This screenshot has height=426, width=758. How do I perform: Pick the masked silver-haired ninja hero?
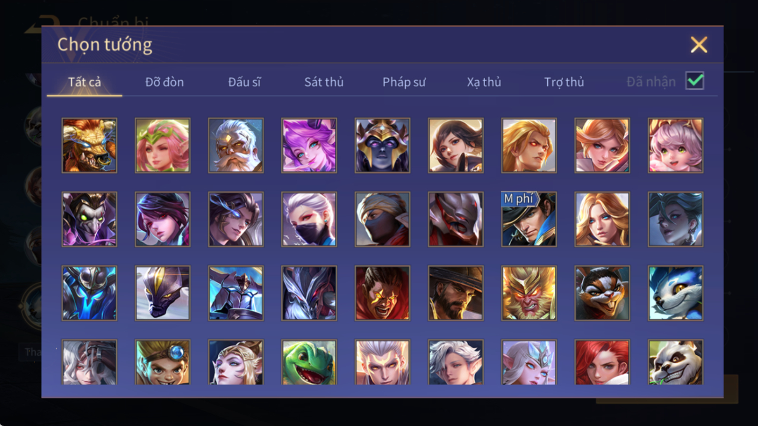click(309, 219)
